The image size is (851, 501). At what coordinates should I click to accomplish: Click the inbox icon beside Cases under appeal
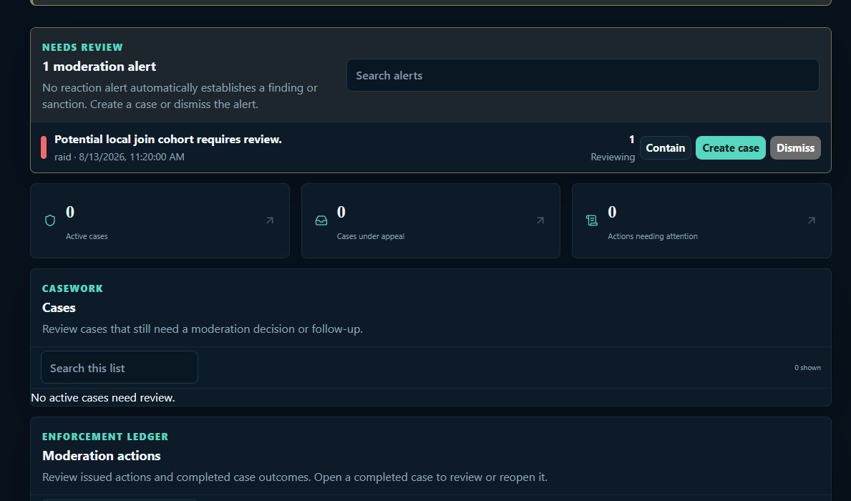pyautogui.click(x=321, y=220)
